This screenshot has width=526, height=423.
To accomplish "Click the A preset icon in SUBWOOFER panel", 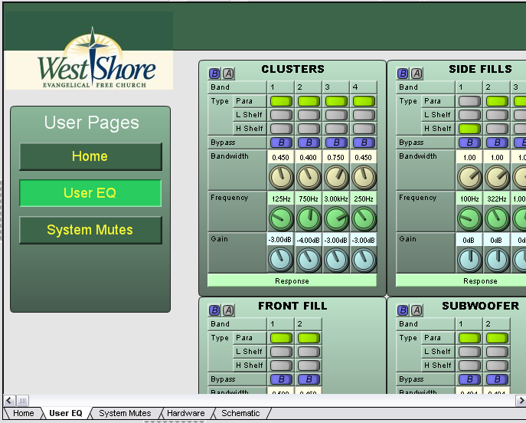I will (417, 310).
